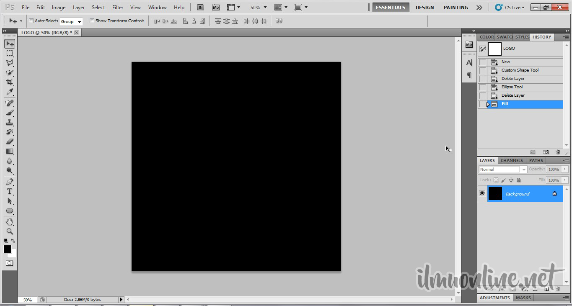Select the Hand tool
Viewport: 572px width, 306px height.
(10, 221)
